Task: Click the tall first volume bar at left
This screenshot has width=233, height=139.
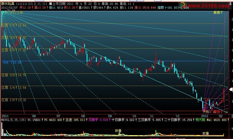Action: [2, 129]
